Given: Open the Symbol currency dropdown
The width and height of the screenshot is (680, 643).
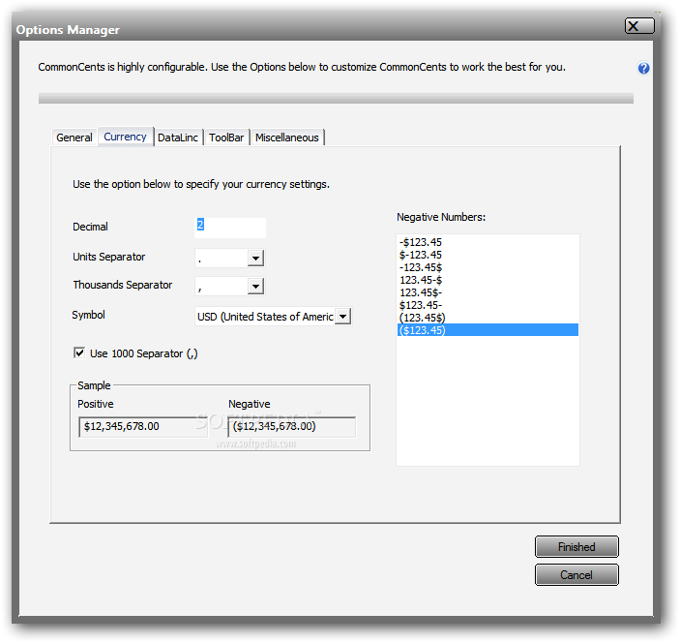Looking at the screenshot, I should coord(342,317).
